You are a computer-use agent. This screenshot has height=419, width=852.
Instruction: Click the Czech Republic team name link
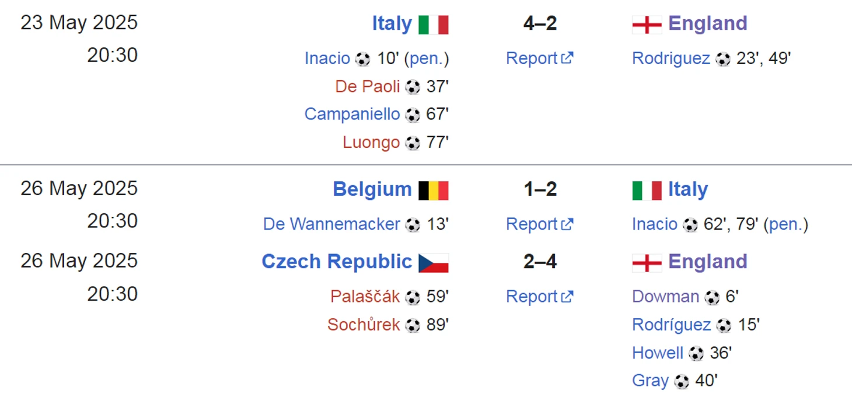pyautogui.click(x=337, y=262)
